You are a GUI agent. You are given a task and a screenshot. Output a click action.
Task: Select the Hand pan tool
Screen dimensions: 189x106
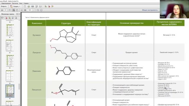point(17,10)
